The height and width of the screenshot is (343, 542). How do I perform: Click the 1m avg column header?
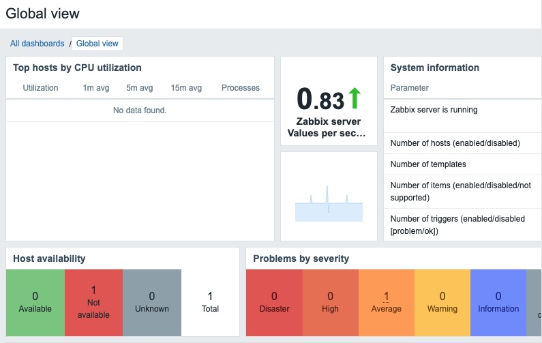click(x=96, y=88)
